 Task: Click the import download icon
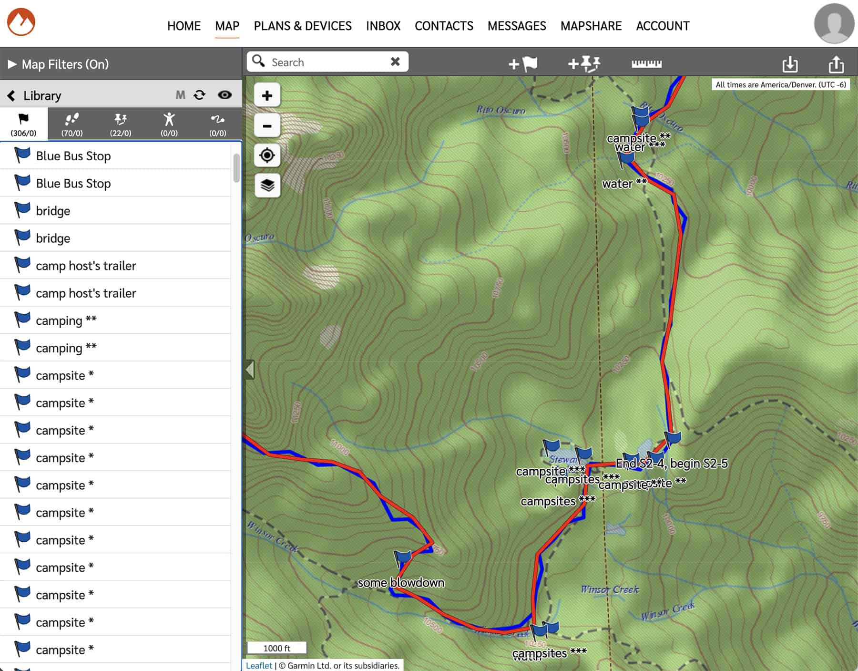click(x=790, y=64)
